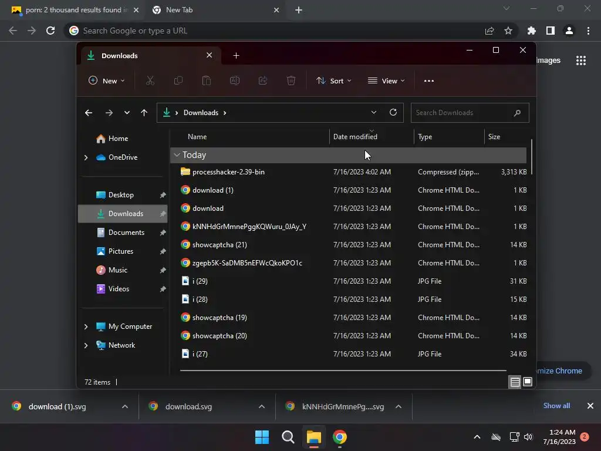The image size is (601, 451).
Task: Open Chrome Extensions puzzle icon
Action: (x=532, y=31)
